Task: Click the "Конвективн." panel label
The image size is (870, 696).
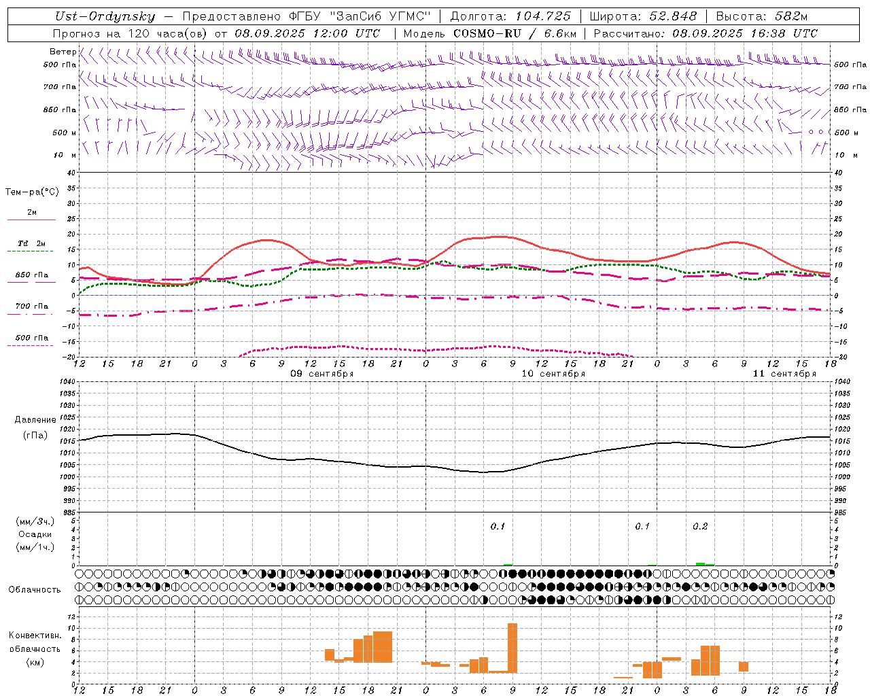Action: (x=35, y=636)
